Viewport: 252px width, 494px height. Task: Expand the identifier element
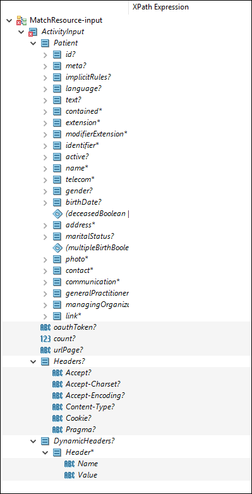click(45, 145)
